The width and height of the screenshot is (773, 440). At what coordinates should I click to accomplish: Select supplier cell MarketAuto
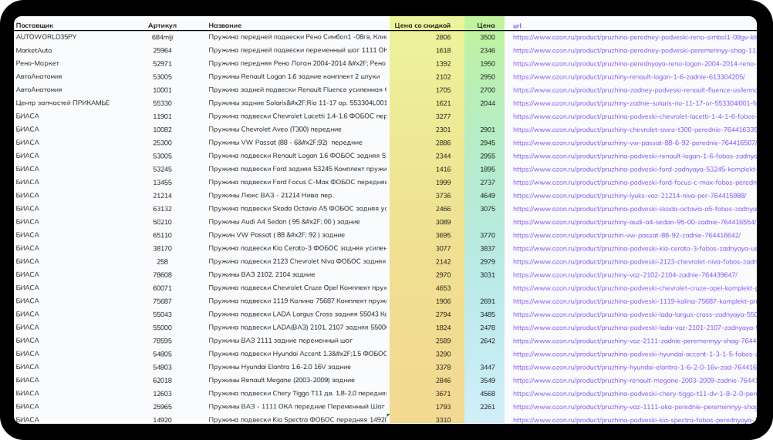(x=33, y=50)
